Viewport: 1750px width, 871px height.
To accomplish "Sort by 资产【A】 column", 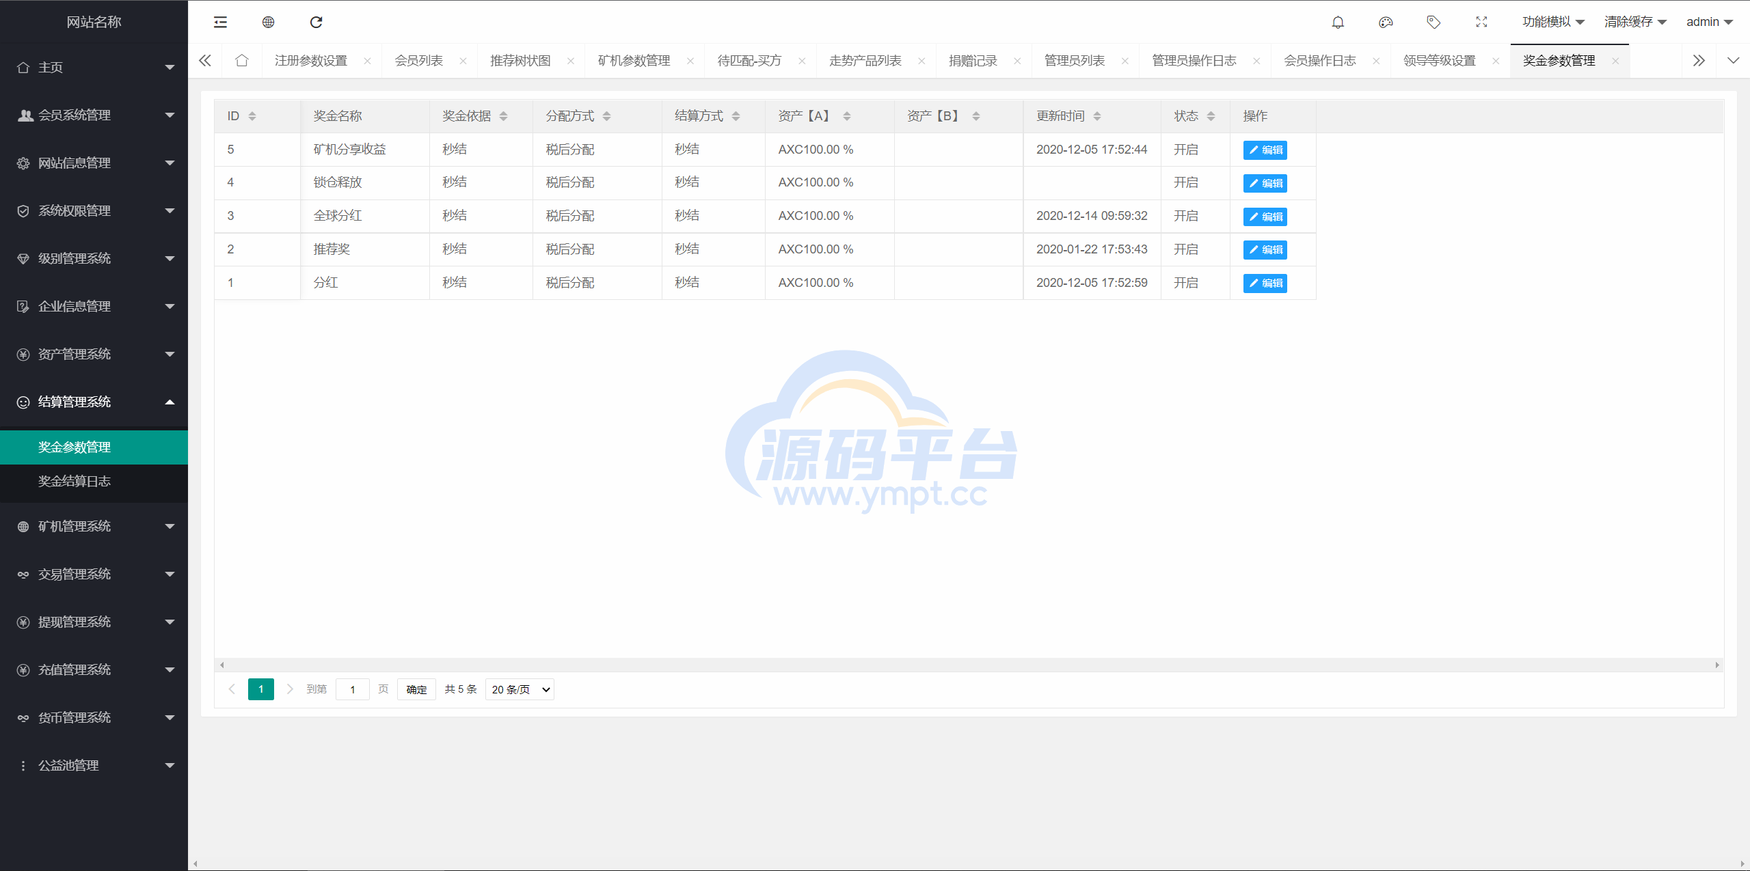I will (x=846, y=116).
